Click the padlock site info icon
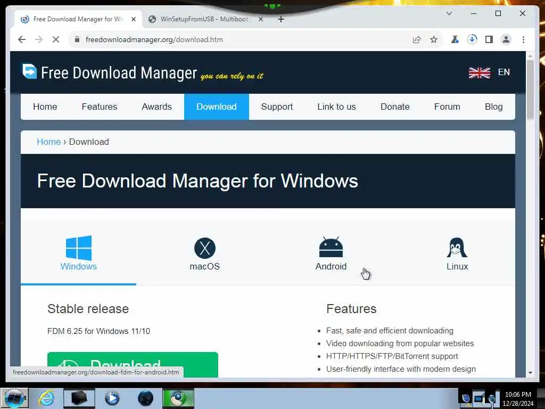The image size is (545, 409). [x=77, y=39]
